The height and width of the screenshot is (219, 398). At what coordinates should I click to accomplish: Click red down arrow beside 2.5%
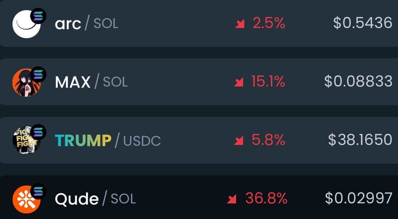point(239,25)
